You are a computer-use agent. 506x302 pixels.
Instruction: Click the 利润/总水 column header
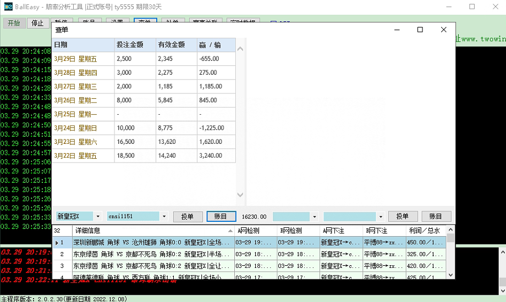424,231
